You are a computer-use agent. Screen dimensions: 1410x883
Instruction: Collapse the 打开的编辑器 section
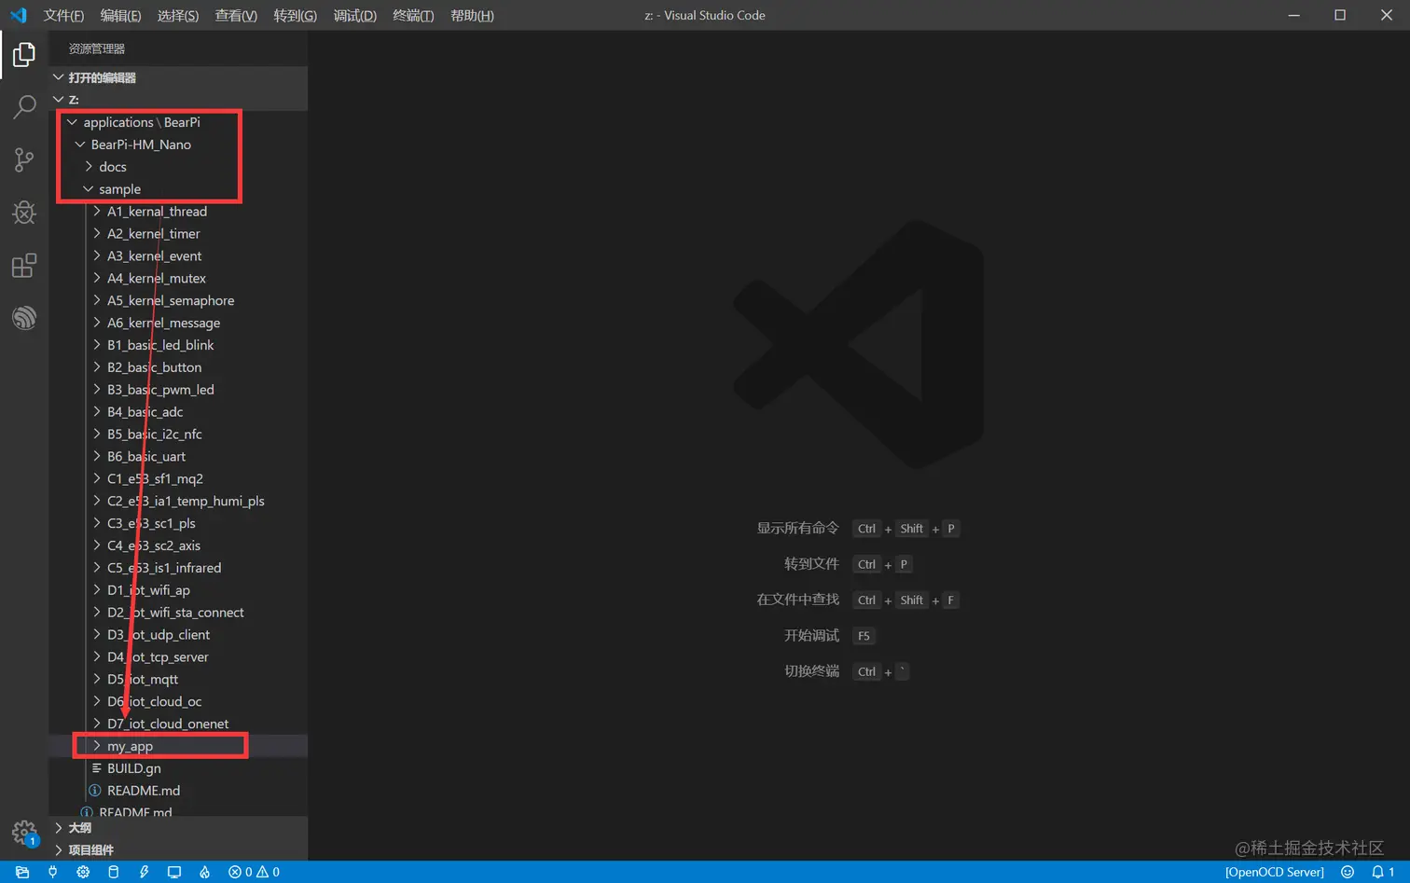[x=178, y=77]
